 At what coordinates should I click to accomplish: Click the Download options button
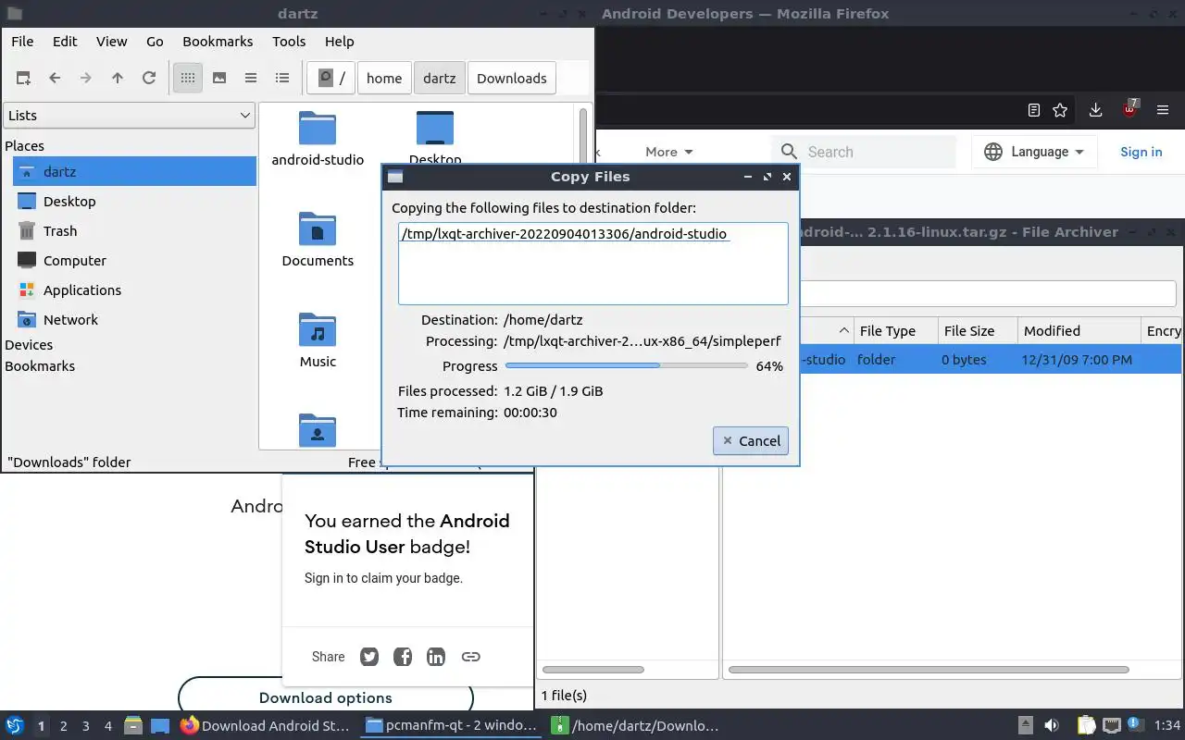coord(325,697)
